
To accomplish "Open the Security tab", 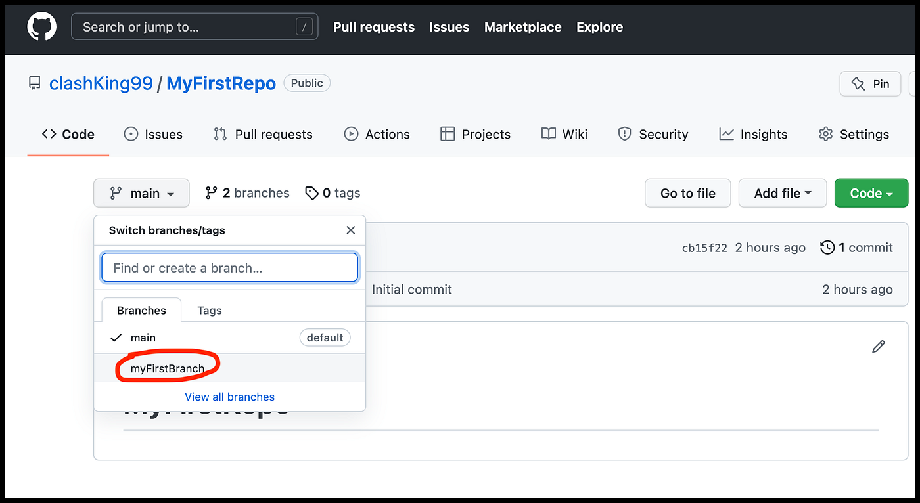I will tap(653, 134).
